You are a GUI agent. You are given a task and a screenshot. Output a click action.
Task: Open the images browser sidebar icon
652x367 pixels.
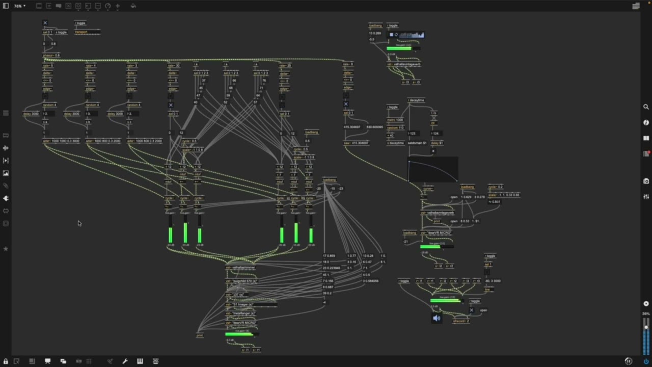(6, 173)
